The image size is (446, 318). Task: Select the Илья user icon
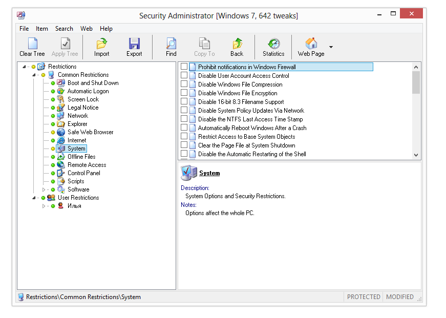(x=61, y=206)
